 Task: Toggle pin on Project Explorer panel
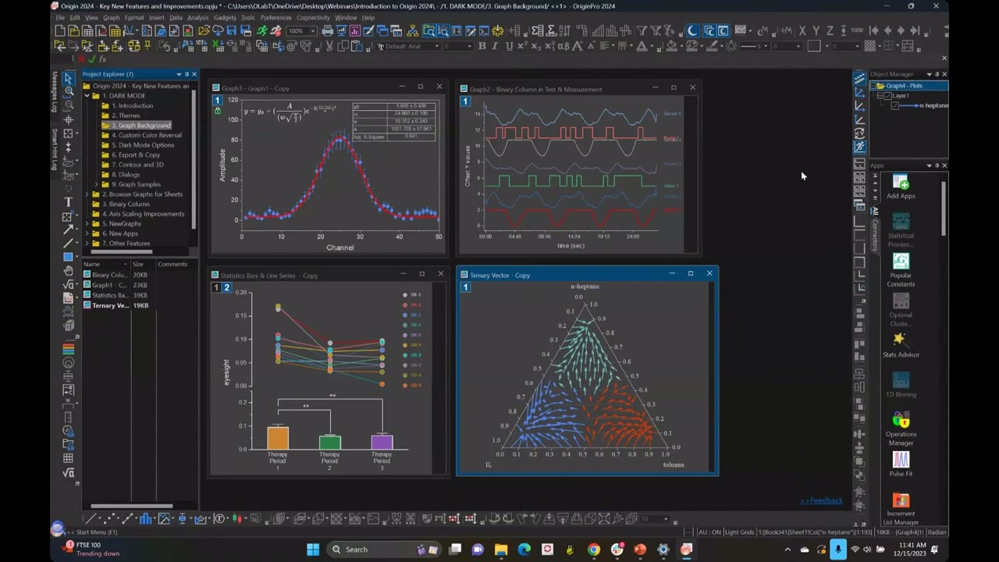pos(187,74)
